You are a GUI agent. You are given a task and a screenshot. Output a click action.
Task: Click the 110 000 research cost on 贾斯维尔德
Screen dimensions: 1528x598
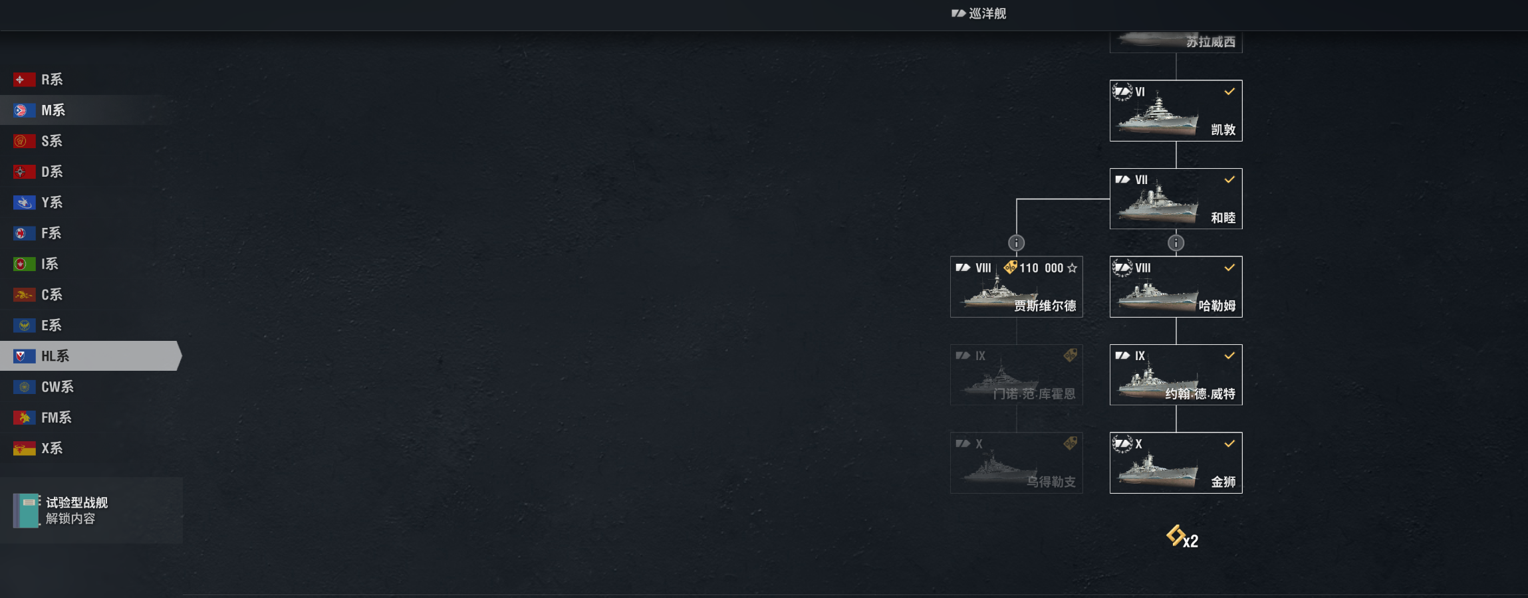1041,268
